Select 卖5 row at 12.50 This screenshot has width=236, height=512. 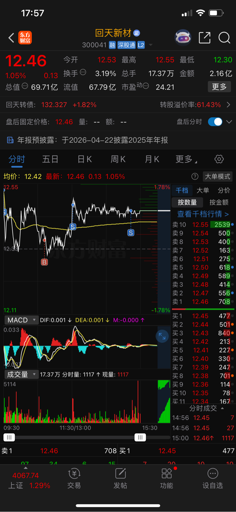pos(203,268)
